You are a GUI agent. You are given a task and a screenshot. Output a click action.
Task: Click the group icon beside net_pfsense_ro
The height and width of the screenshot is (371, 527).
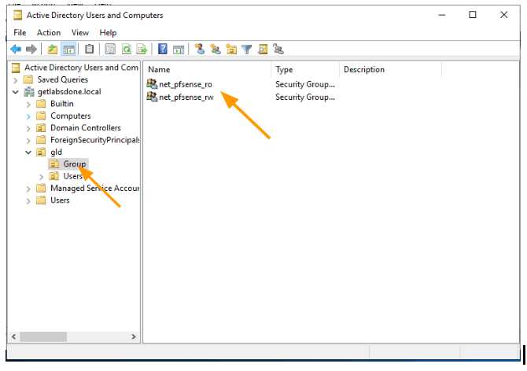[152, 84]
